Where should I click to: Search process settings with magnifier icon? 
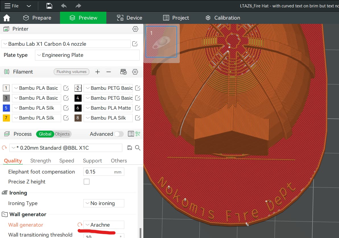coord(138,148)
